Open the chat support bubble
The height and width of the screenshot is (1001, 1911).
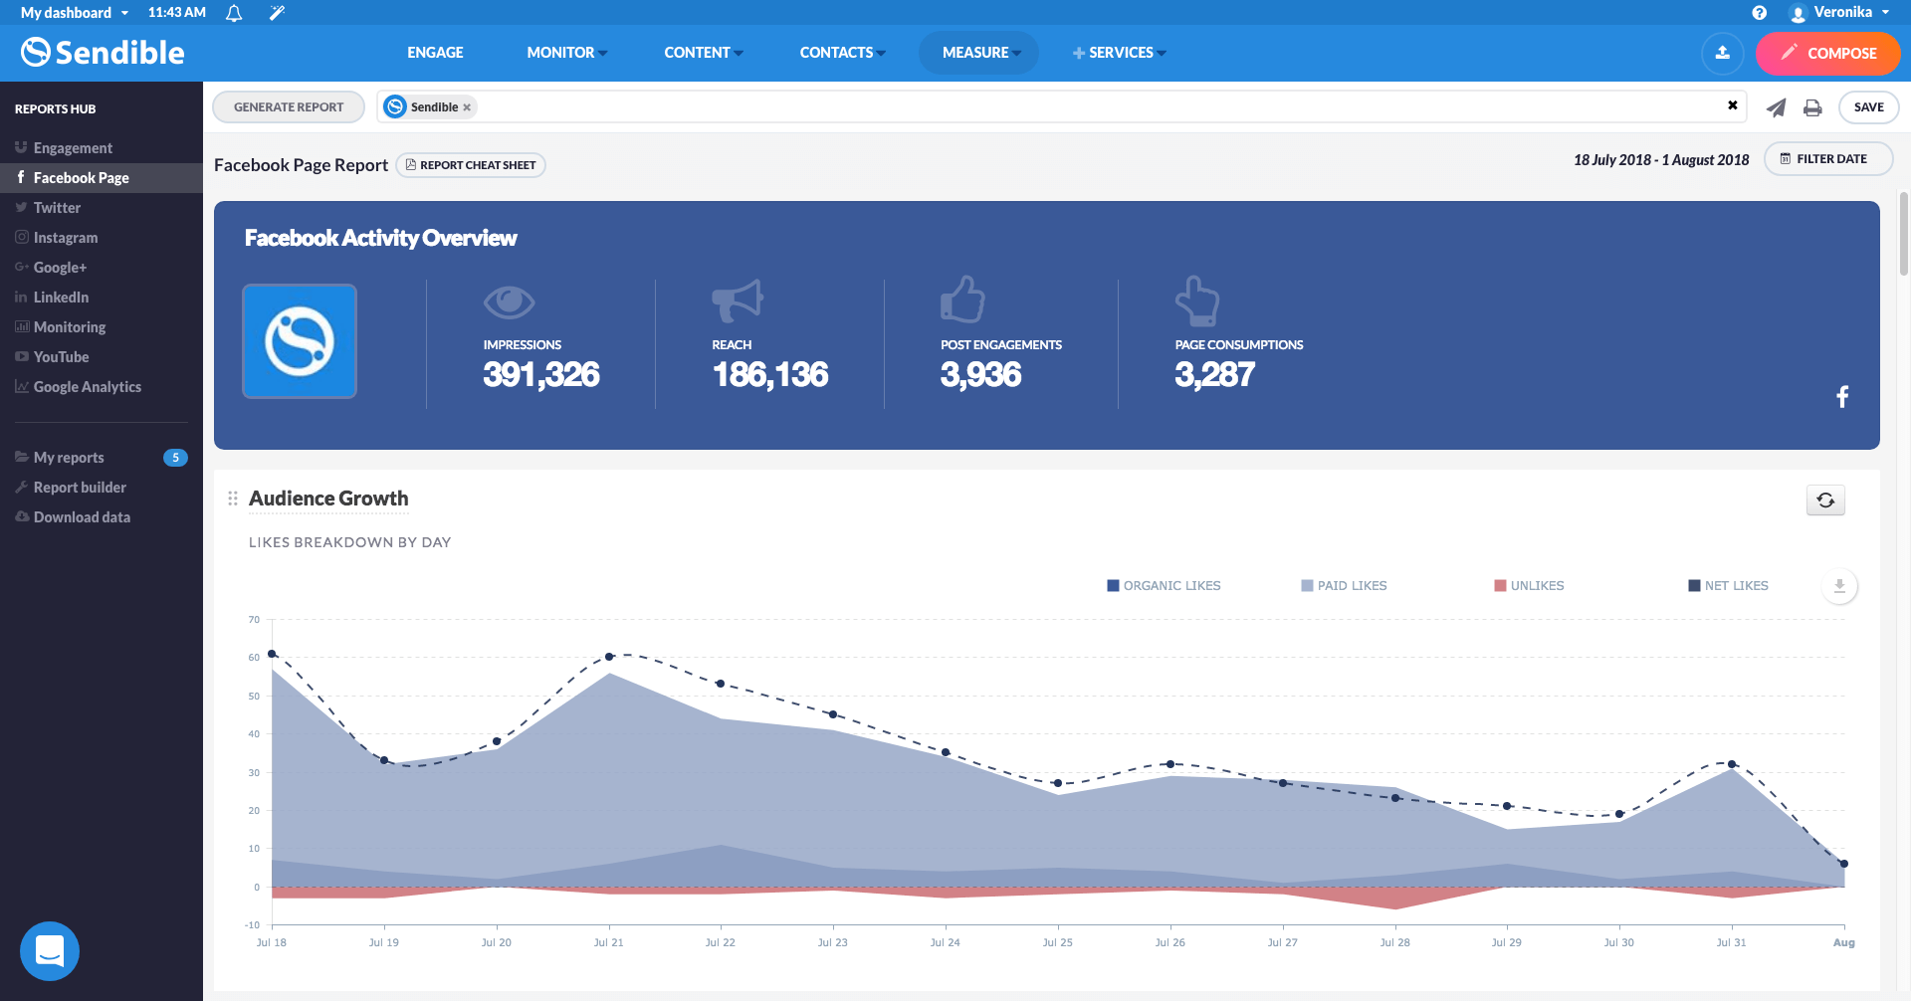pos(50,951)
